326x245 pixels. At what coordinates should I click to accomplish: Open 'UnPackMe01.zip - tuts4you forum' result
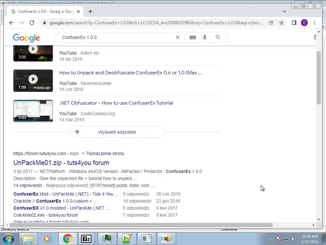(x=61, y=163)
